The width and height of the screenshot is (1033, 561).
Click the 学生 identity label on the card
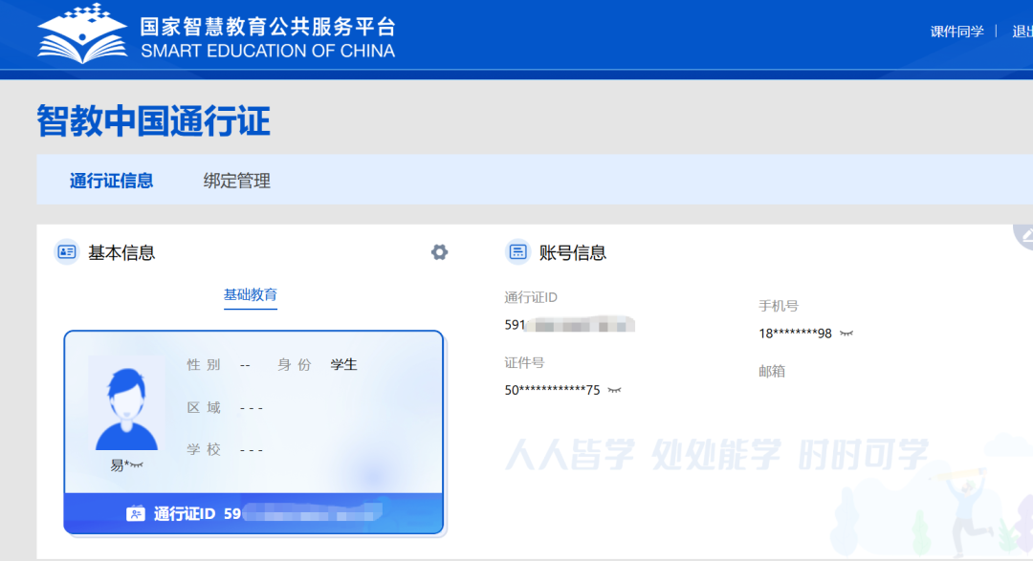343,364
